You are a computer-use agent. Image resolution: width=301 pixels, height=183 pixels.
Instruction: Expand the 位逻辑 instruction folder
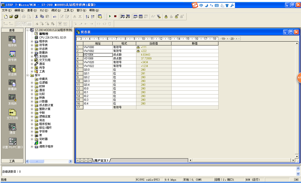(x=32, y=83)
